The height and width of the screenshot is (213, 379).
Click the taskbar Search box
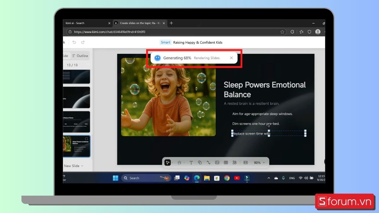coord(146,178)
